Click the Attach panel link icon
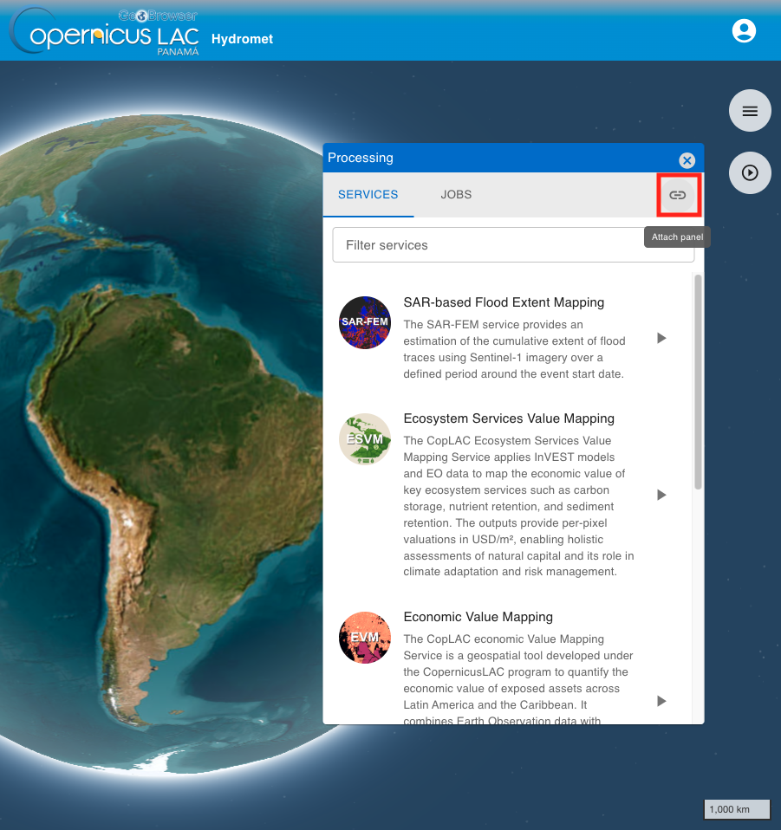Screen dimensions: 781x830 [678, 195]
